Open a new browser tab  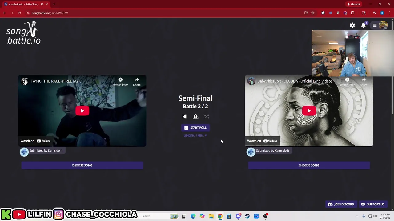(54, 4)
